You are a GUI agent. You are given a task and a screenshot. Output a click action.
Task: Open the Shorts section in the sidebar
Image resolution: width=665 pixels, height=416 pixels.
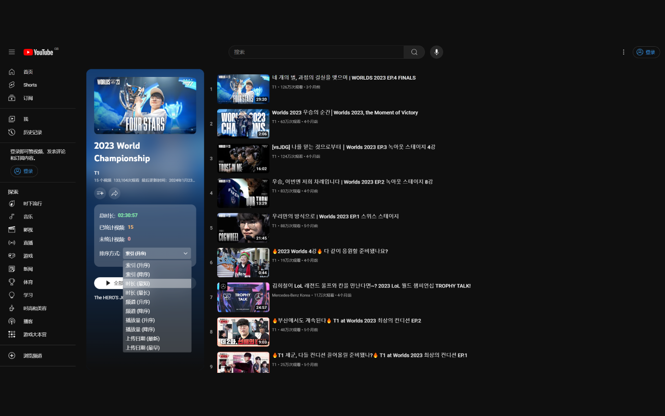[x=30, y=85]
